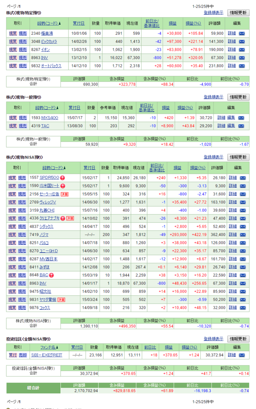256x409 pixels.
Task: Click 現売 in the 8411 みずほ row
Action: point(22,267)
